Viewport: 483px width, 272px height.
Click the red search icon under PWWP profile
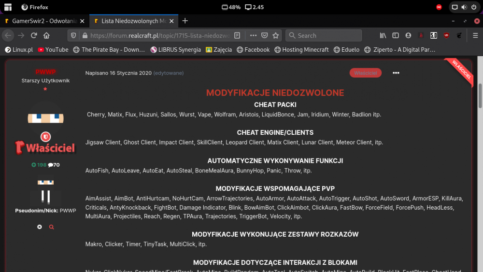[x=52, y=227]
